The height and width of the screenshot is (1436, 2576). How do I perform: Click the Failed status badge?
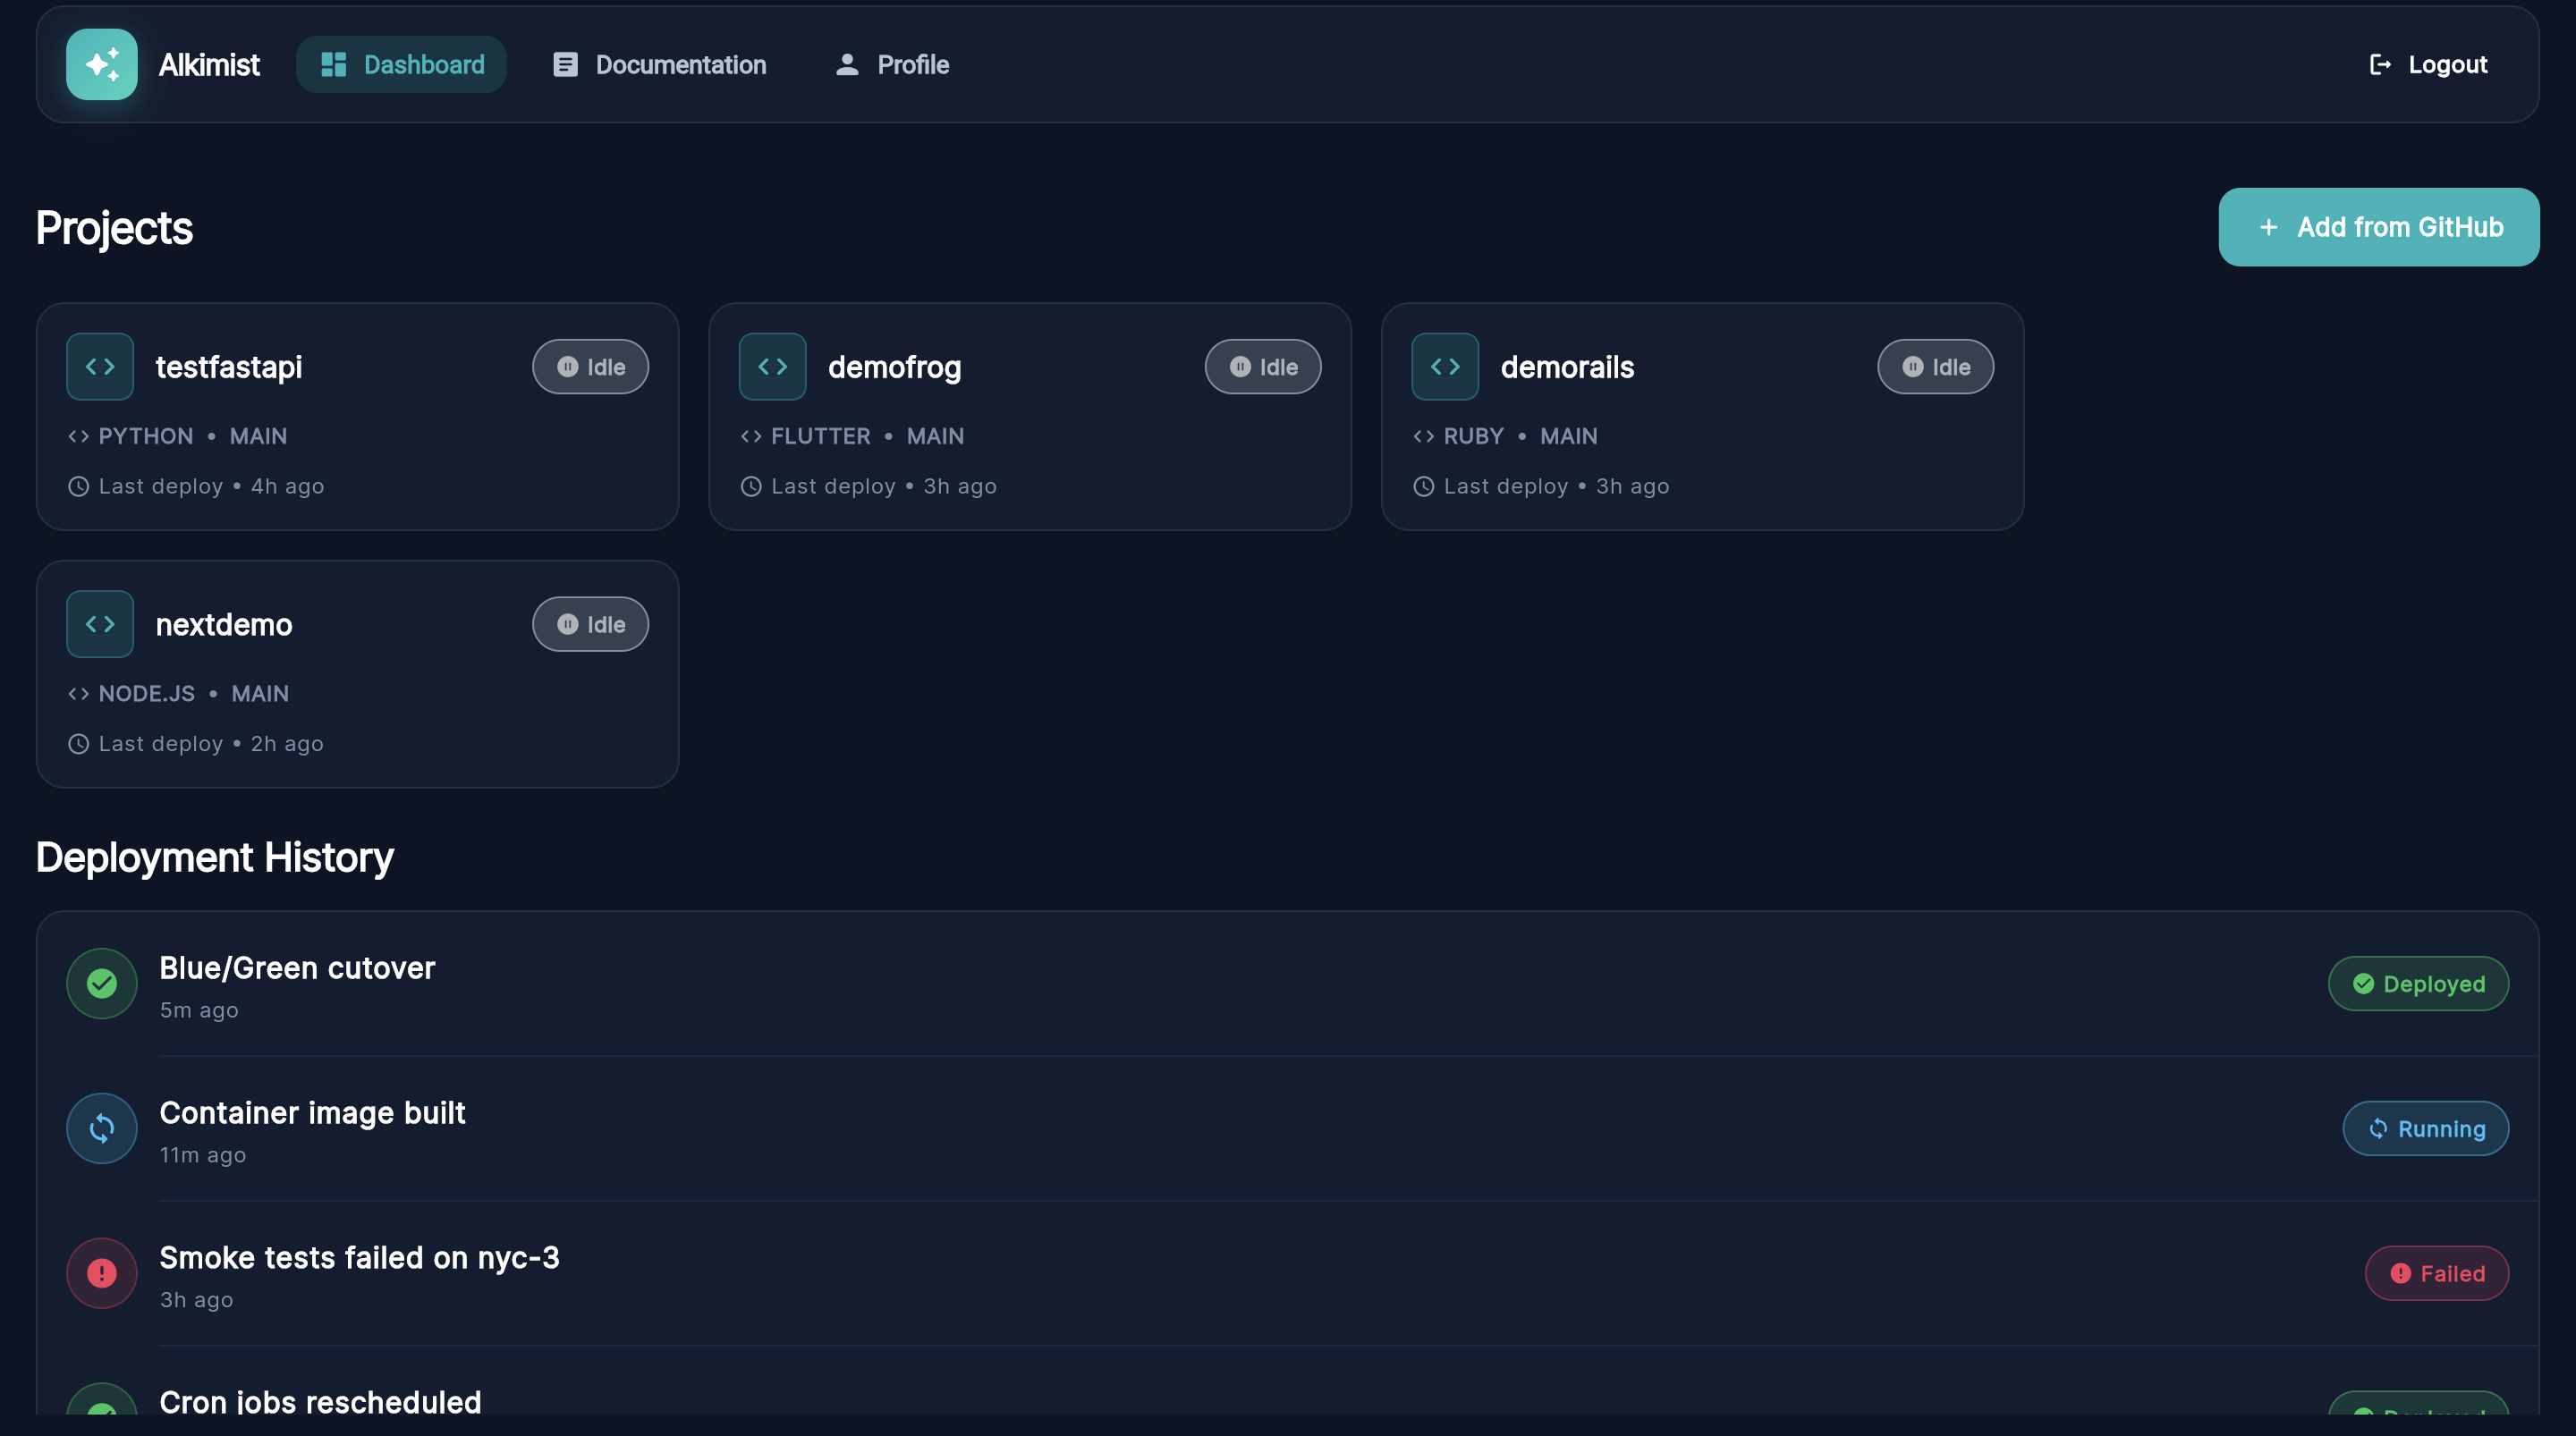2436,1273
